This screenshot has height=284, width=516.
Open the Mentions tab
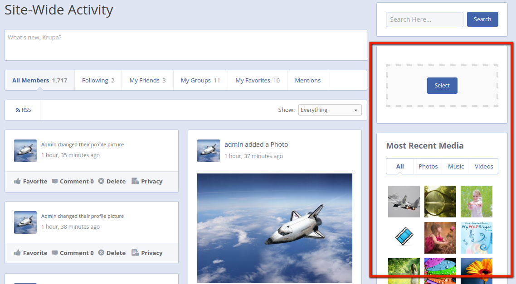pos(307,80)
